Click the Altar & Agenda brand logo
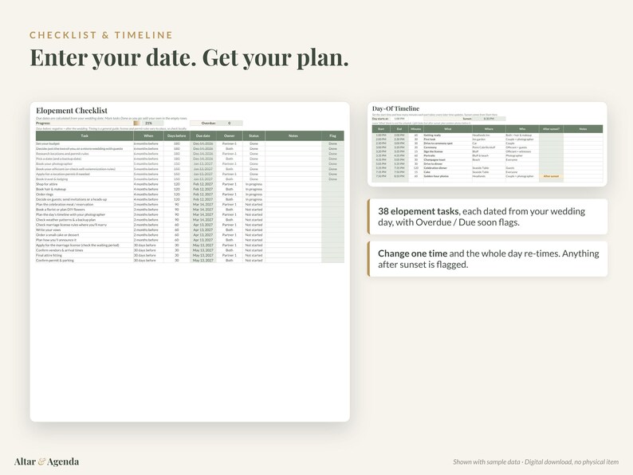This screenshot has height=475, width=633. click(46, 461)
